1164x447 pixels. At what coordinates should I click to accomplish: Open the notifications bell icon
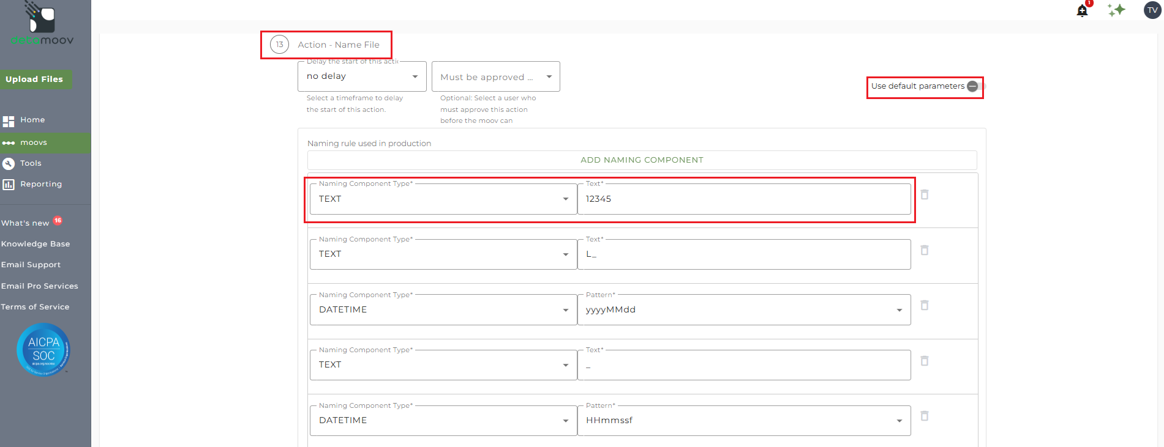point(1082,10)
